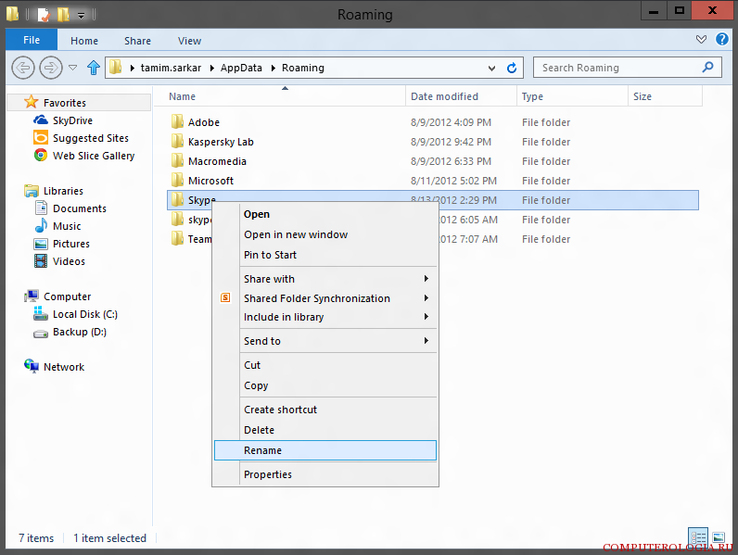
Task: Open Web Slice Gallery favorite
Action: [94, 156]
